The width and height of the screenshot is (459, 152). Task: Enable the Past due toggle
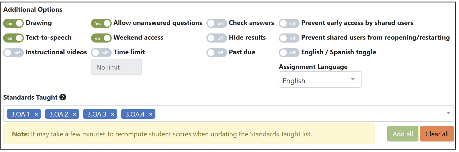pyautogui.click(x=217, y=53)
